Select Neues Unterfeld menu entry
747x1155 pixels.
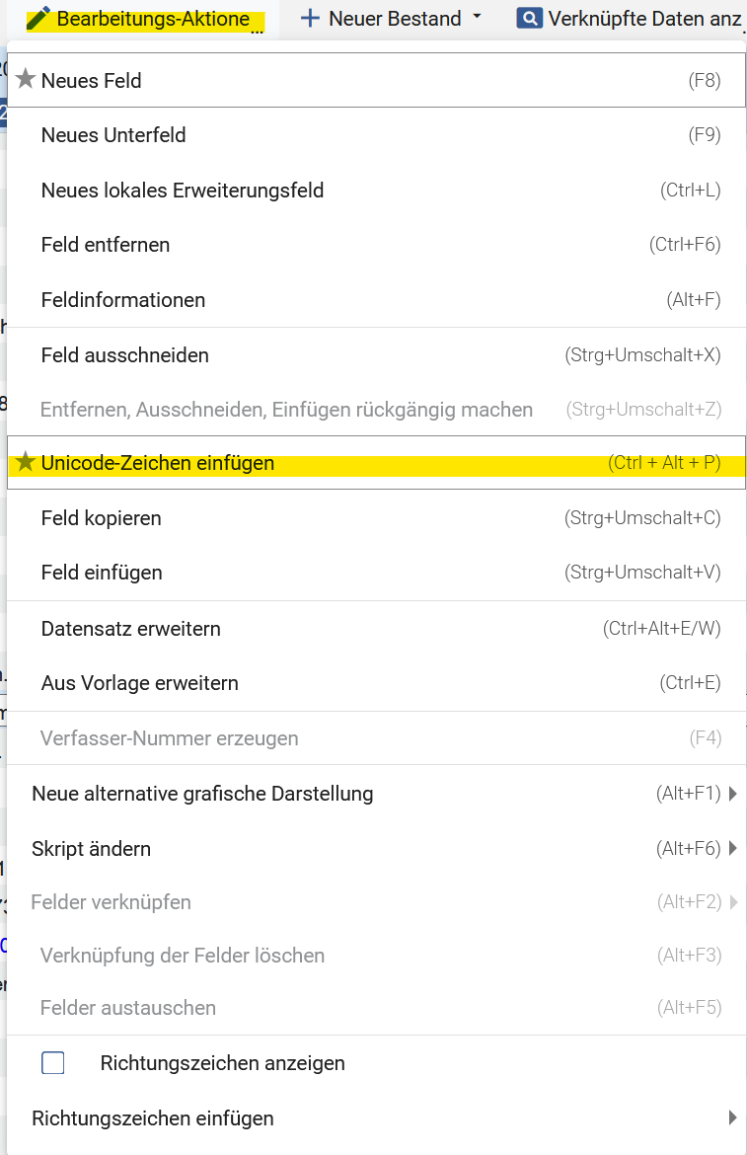(113, 135)
